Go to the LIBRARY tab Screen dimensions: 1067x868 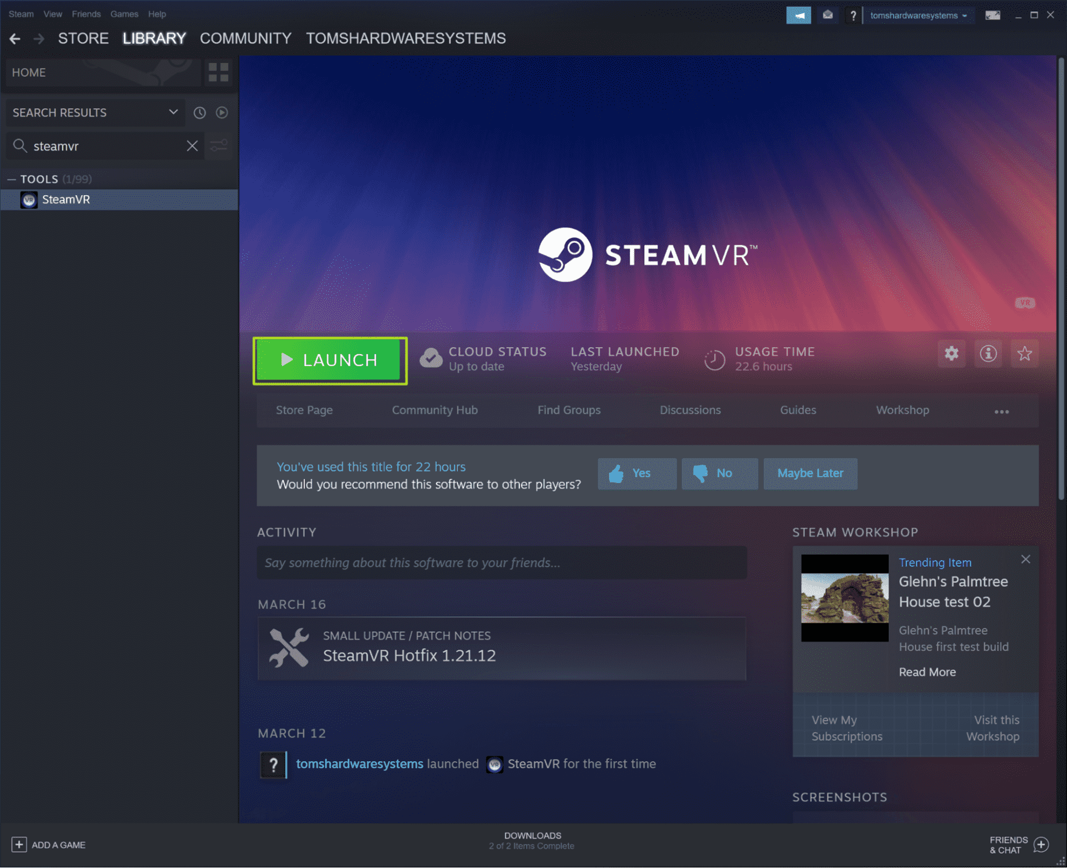click(154, 39)
